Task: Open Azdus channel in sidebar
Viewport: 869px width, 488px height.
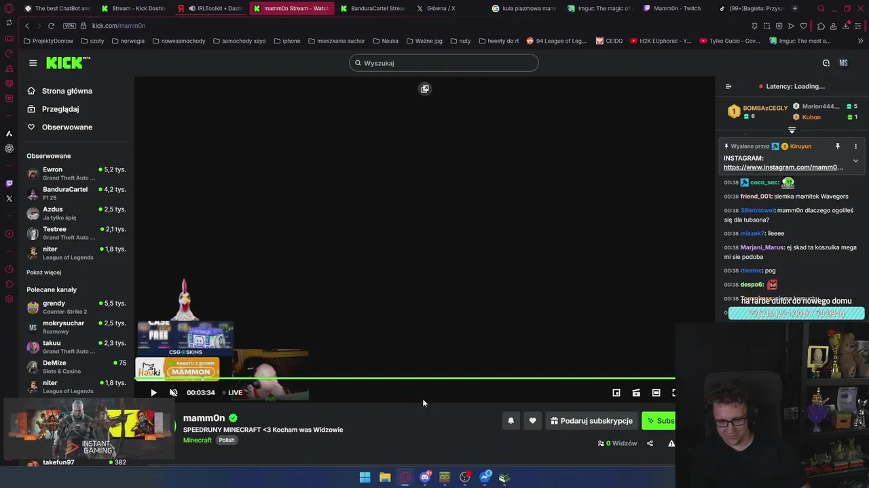Action: pyautogui.click(x=76, y=213)
